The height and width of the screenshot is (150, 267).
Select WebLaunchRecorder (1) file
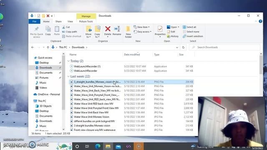(87, 66)
